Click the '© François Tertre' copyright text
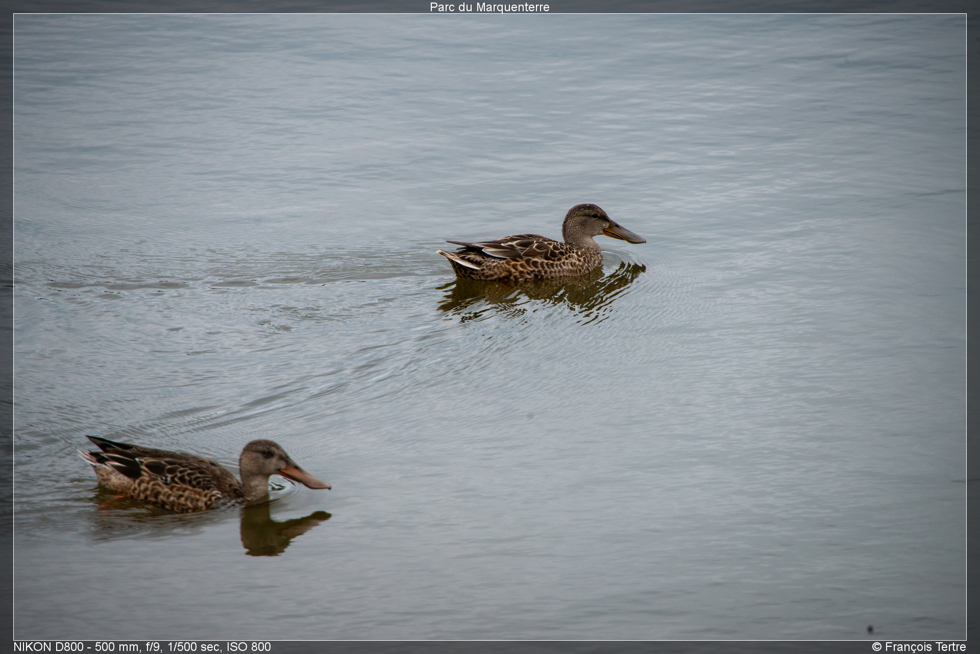This screenshot has width=980, height=654. pyautogui.click(x=919, y=647)
